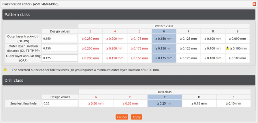Select pattern class 3 column header
The image size is (258, 123).
[x=90, y=31]
